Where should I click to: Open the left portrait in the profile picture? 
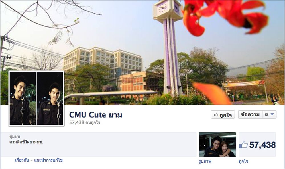23,98
